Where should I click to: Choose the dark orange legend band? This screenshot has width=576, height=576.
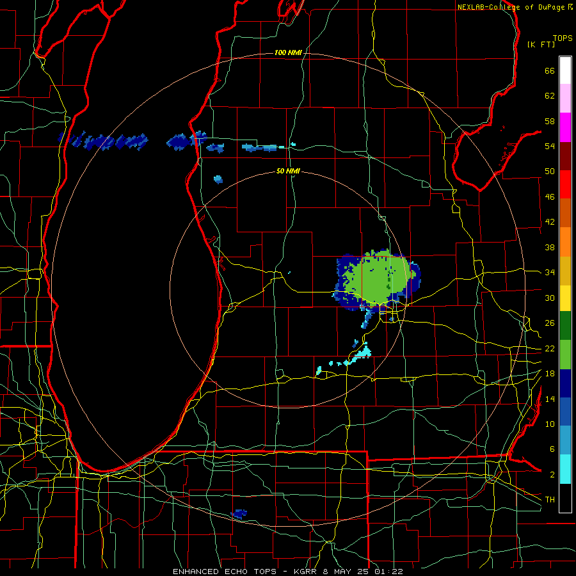coord(565,213)
